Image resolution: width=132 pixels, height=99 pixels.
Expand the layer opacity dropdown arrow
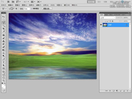129,18
